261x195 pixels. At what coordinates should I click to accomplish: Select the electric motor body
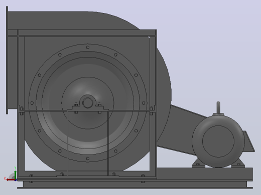click(218, 141)
